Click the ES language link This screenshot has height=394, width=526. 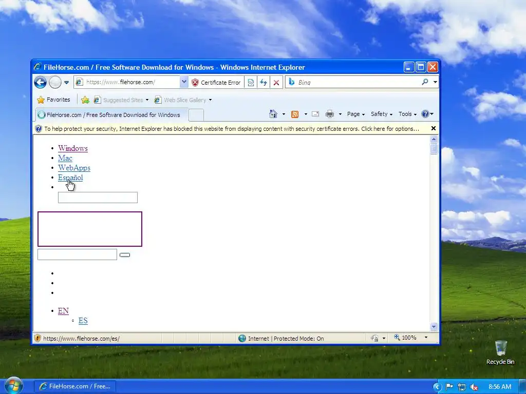pyautogui.click(x=83, y=321)
